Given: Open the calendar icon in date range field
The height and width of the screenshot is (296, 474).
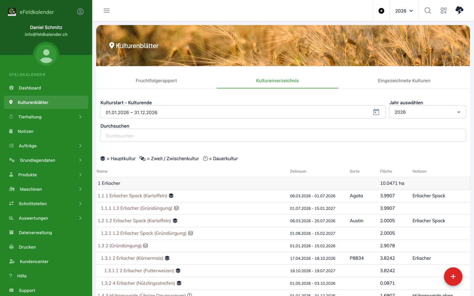Looking at the screenshot, I should coord(376,112).
